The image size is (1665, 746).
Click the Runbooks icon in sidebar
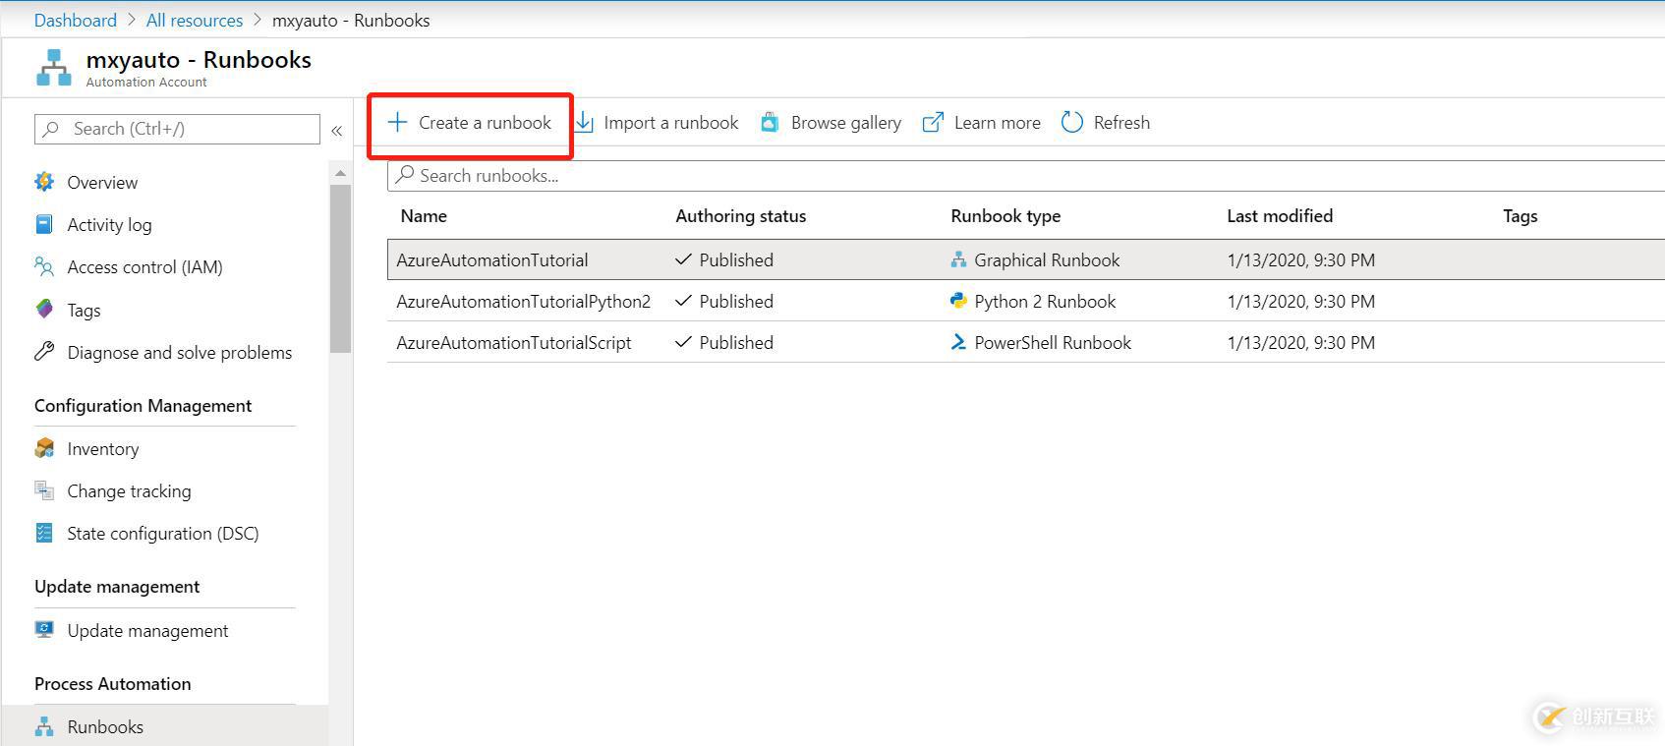44,726
